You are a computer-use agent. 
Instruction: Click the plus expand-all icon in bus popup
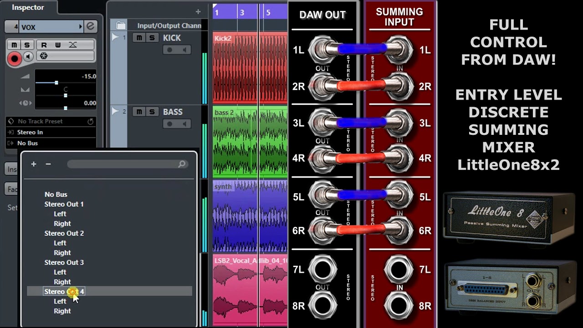tap(34, 164)
